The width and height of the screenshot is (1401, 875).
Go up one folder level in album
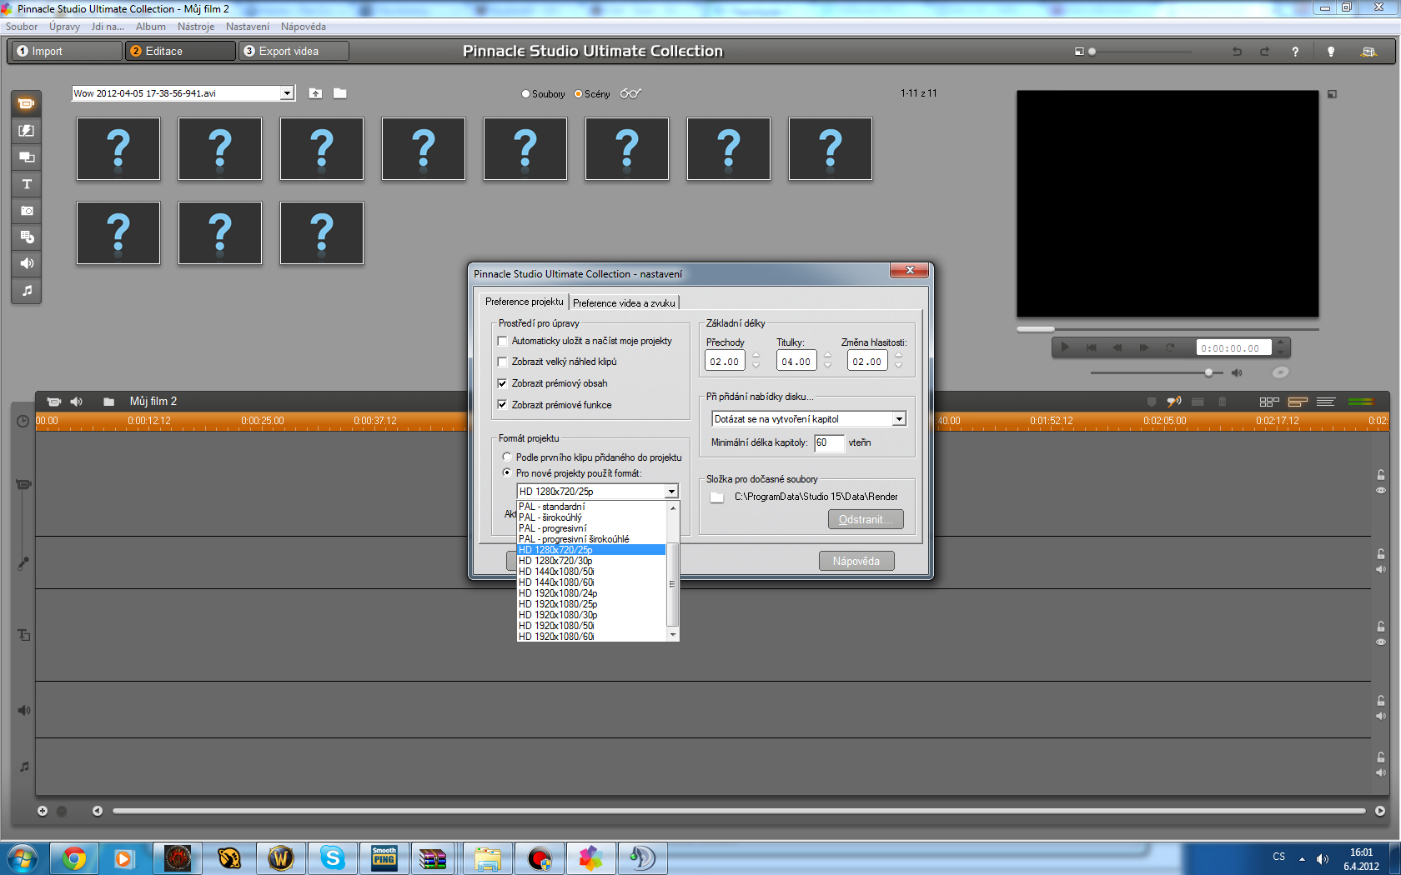[315, 93]
